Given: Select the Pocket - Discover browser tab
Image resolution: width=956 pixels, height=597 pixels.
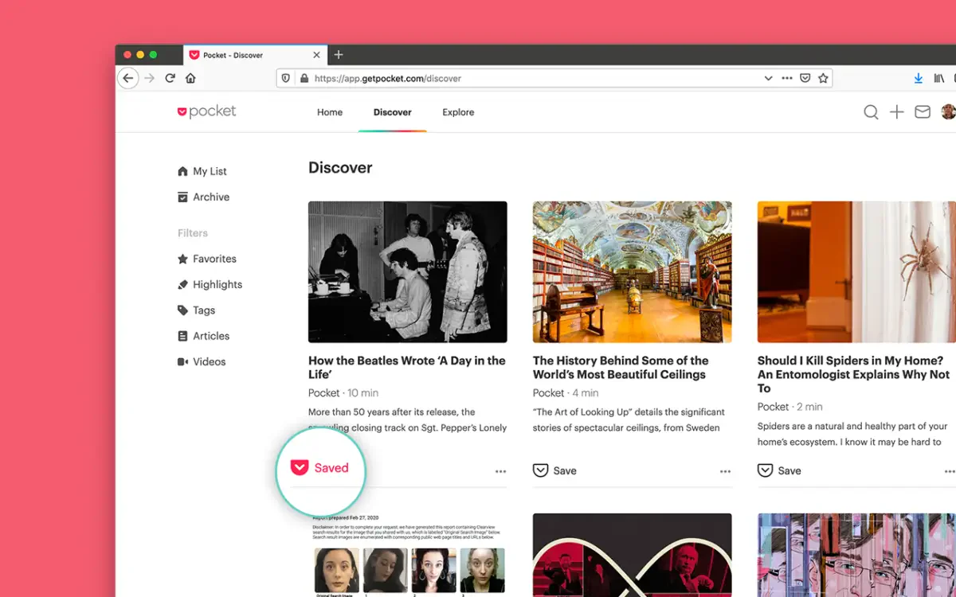Looking at the screenshot, I should pos(255,55).
